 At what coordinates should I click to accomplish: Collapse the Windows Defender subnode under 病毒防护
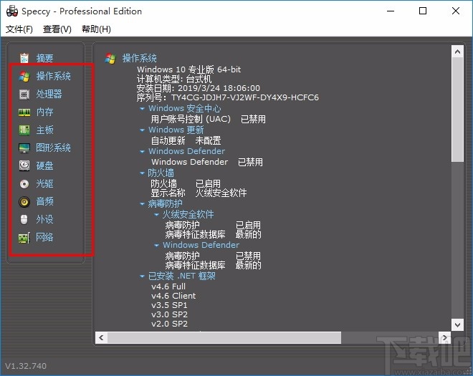point(156,245)
